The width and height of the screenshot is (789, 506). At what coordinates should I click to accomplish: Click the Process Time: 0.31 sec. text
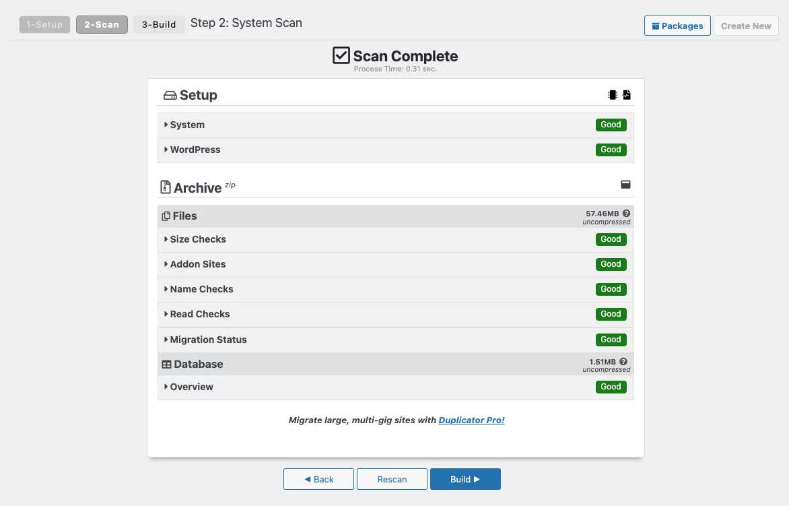(x=395, y=69)
